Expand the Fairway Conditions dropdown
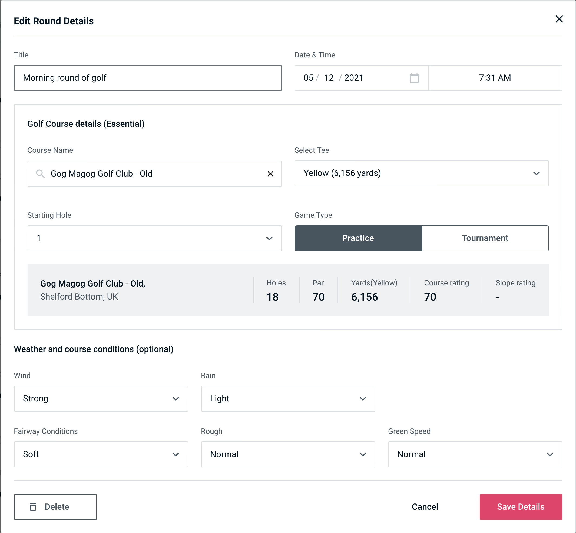The height and width of the screenshot is (533, 576). pos(176,454)
